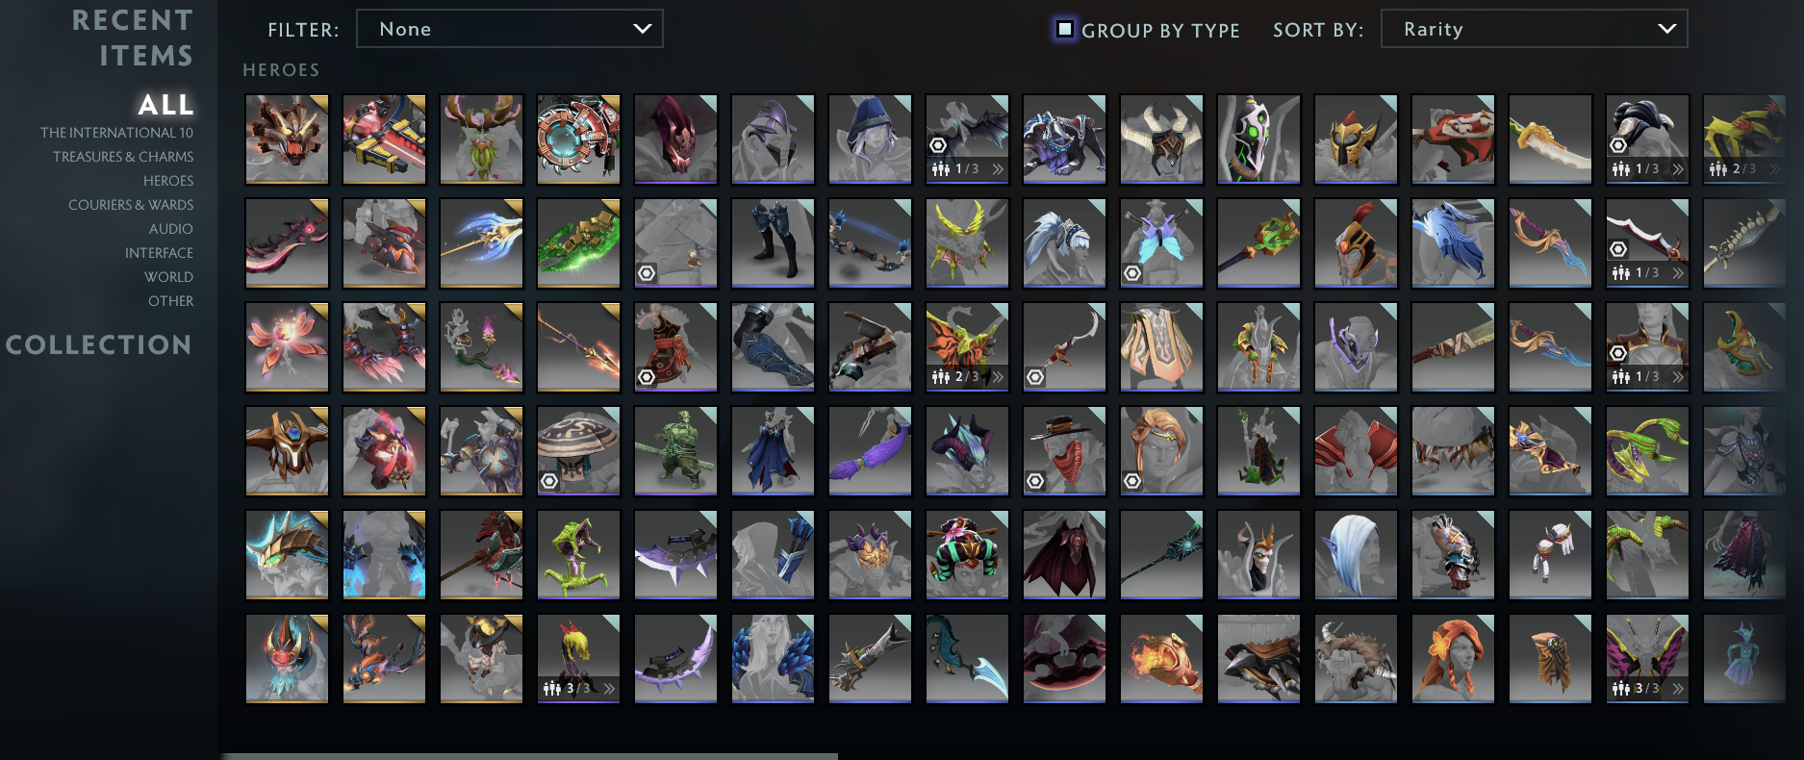This screenshot has width=1804, height=760.
Task: Open the blue wizard hat item
Action: pyautogui.click(x=870, y=139)
